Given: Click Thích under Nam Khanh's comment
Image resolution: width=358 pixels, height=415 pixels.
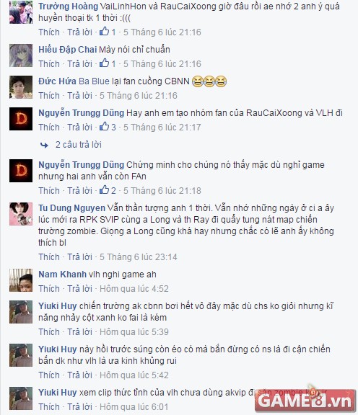Looking at the screenshot, I should [x=49, y=288].
